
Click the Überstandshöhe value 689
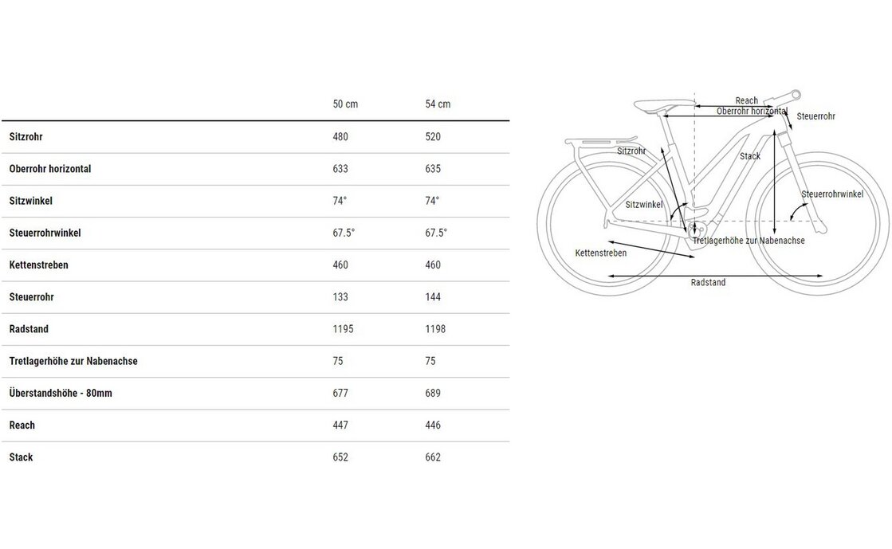click(433, 394)
